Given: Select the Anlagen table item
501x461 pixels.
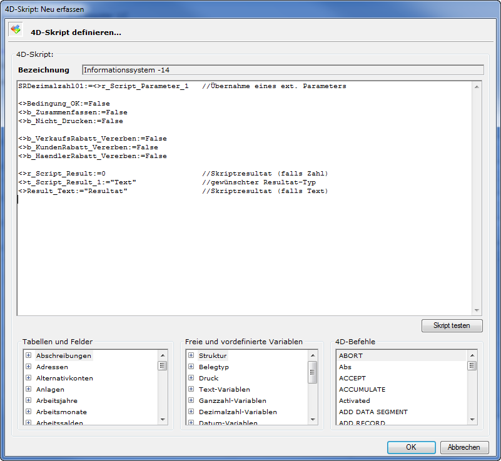Looking at the screenshot, I should pyautogui.click(x=50, y=389).
